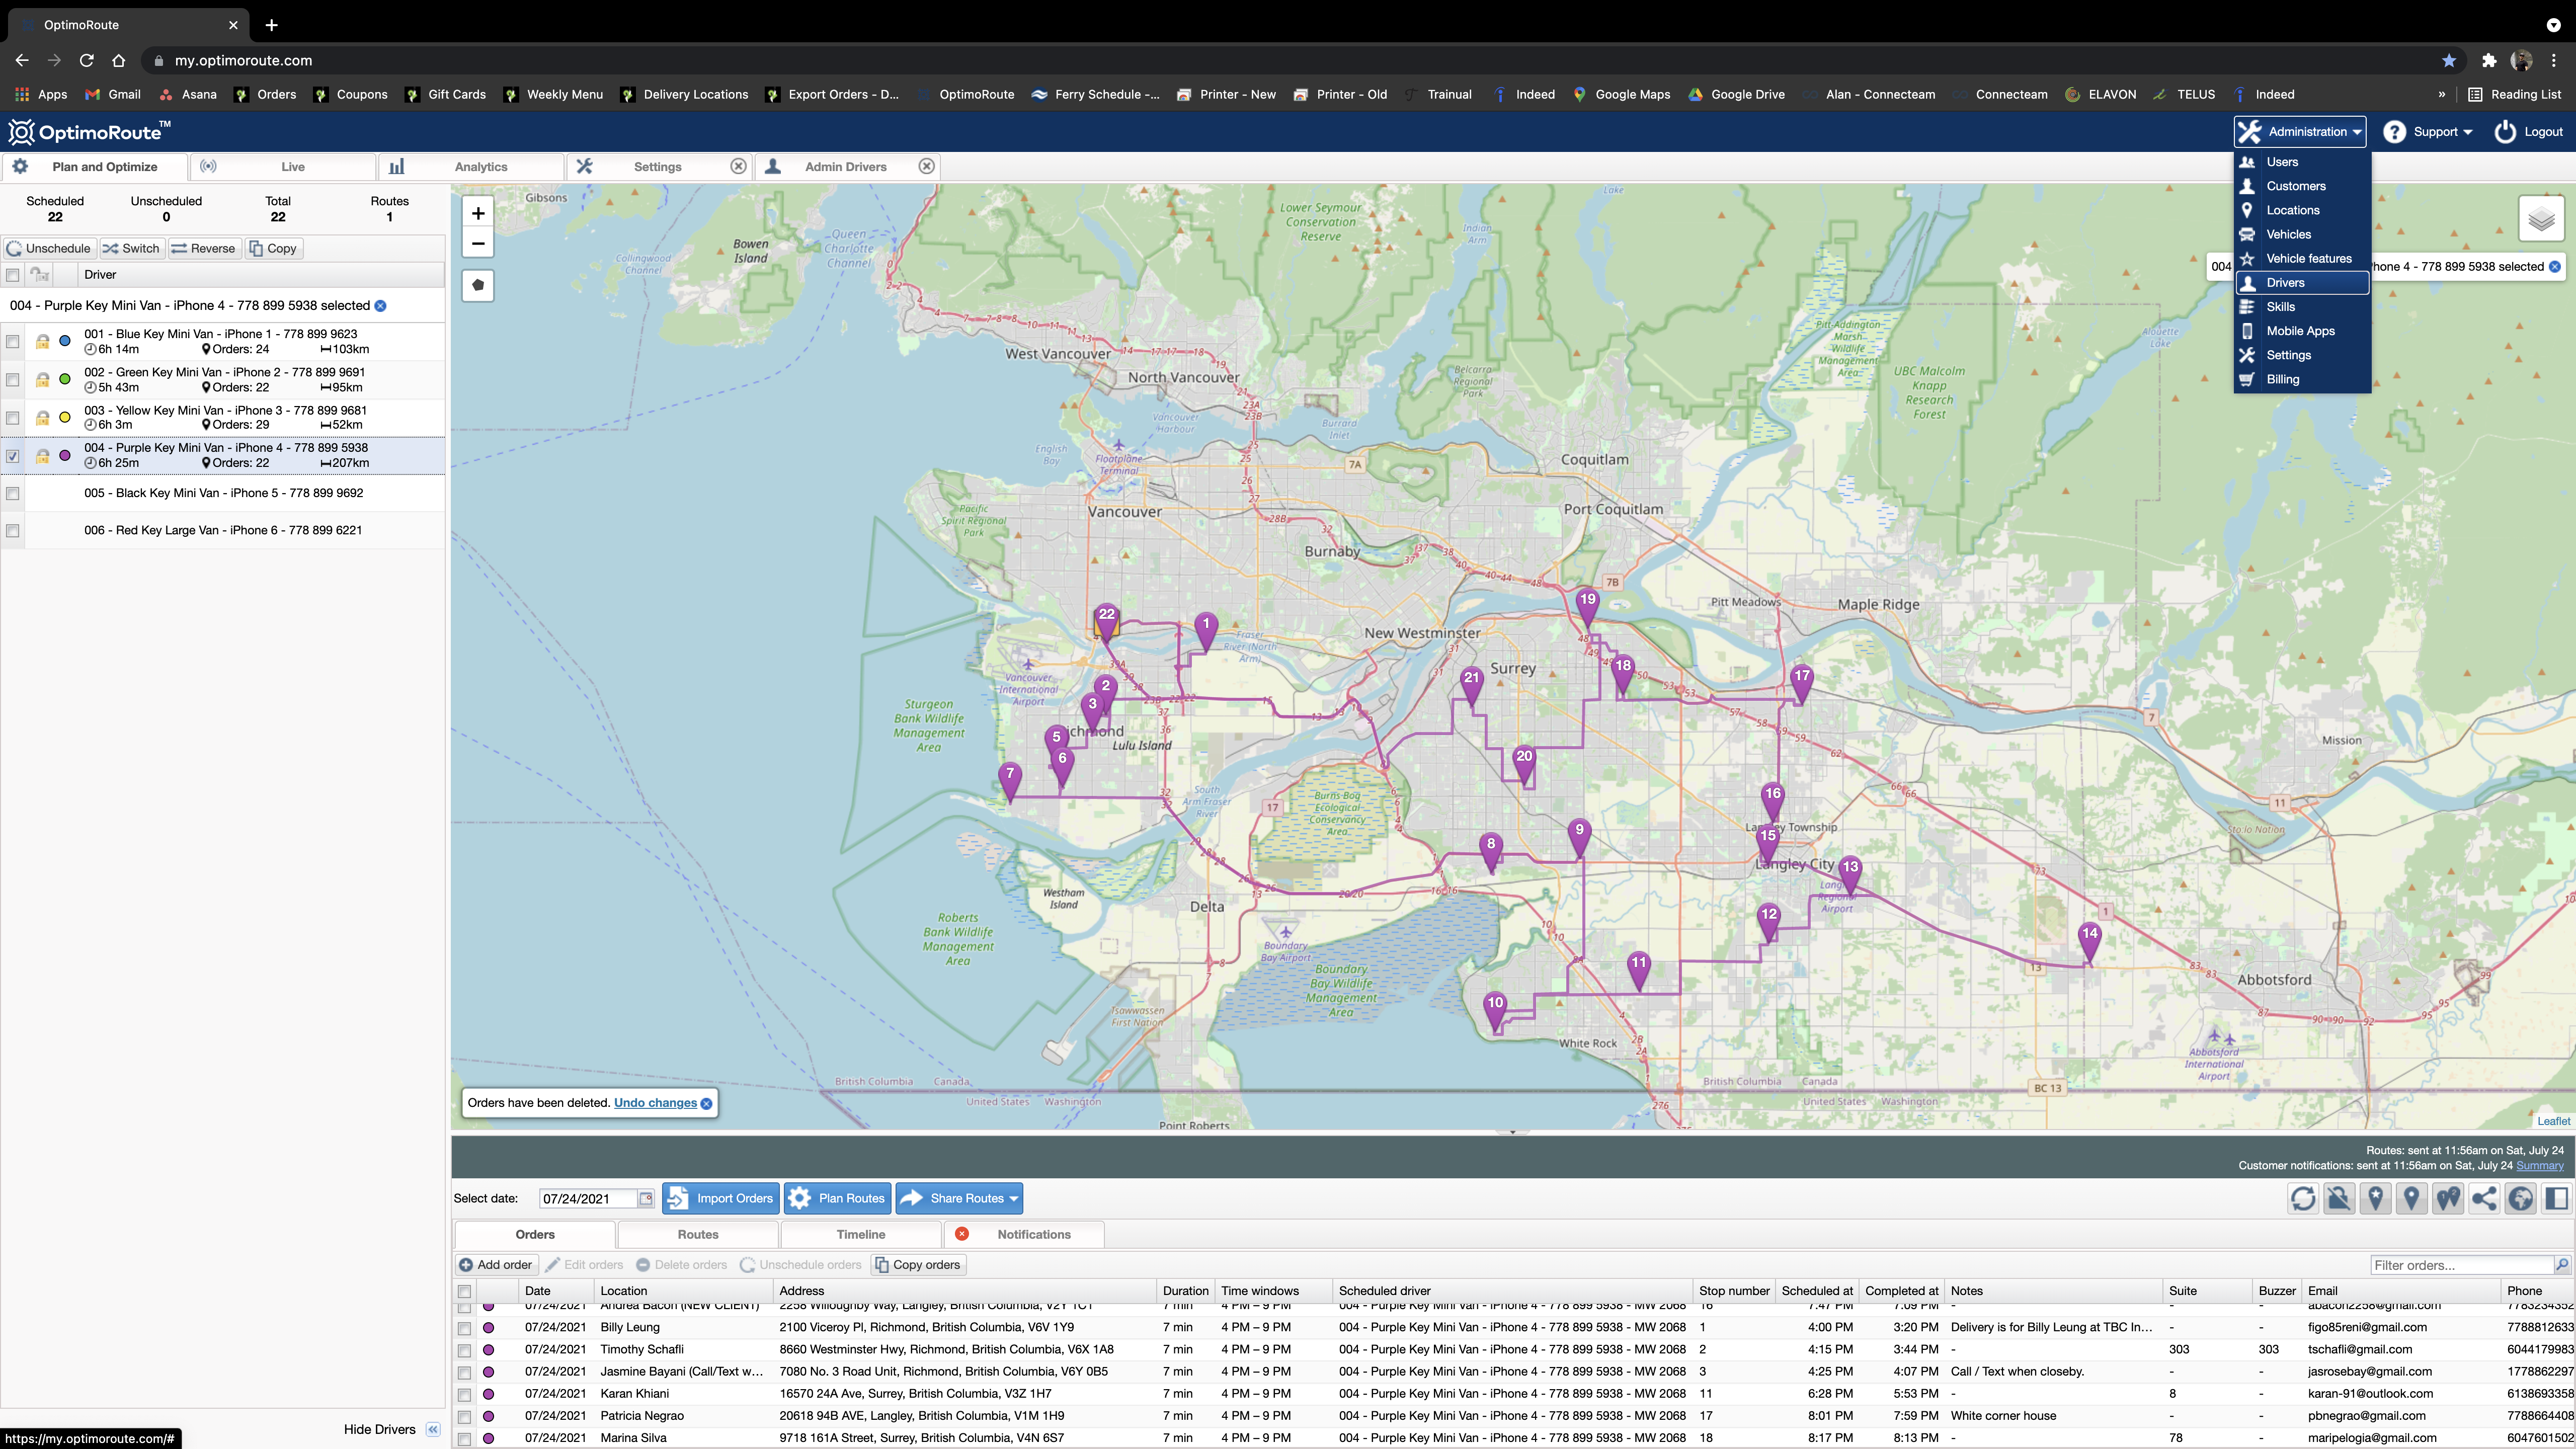Click the Undo changes link
Screen dimensions: 2576x1449
pos(655,1103)
